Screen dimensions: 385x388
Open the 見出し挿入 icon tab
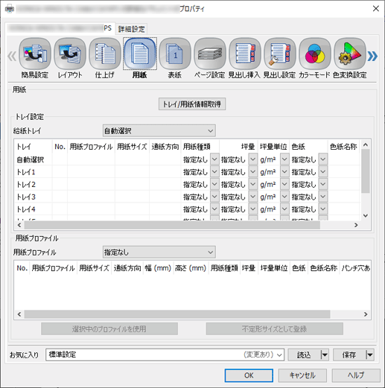[244, 58]
